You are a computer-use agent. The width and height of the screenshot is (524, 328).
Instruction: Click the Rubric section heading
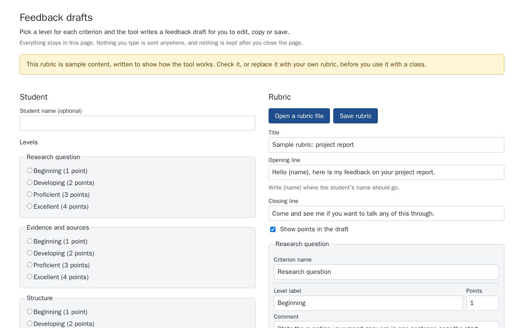click(280, 97)
